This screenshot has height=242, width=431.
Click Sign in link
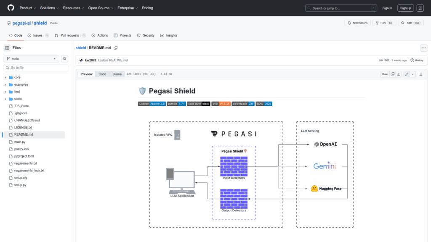pos(387,8)
